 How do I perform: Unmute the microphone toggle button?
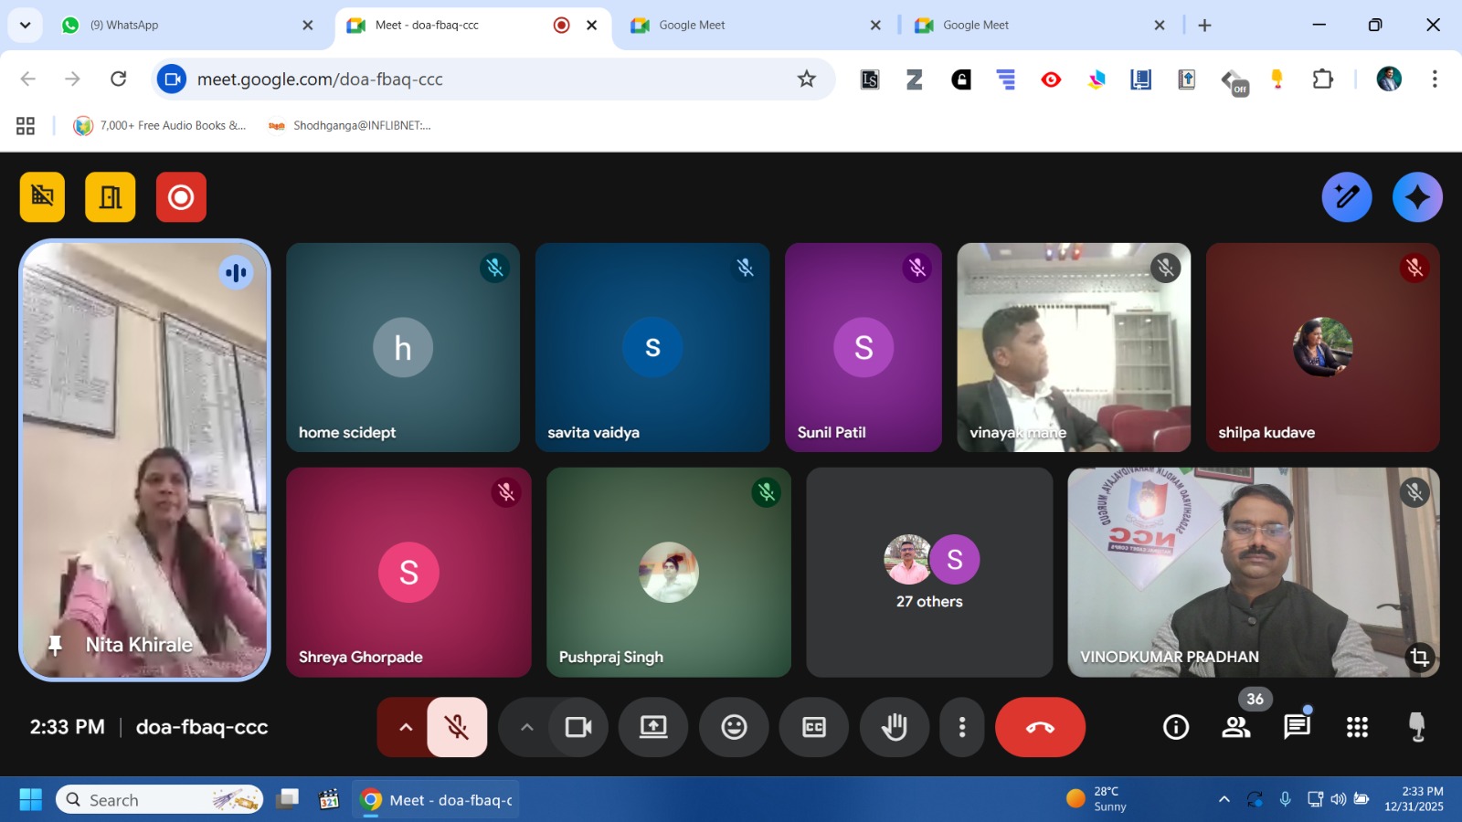[x=457, y=727]
